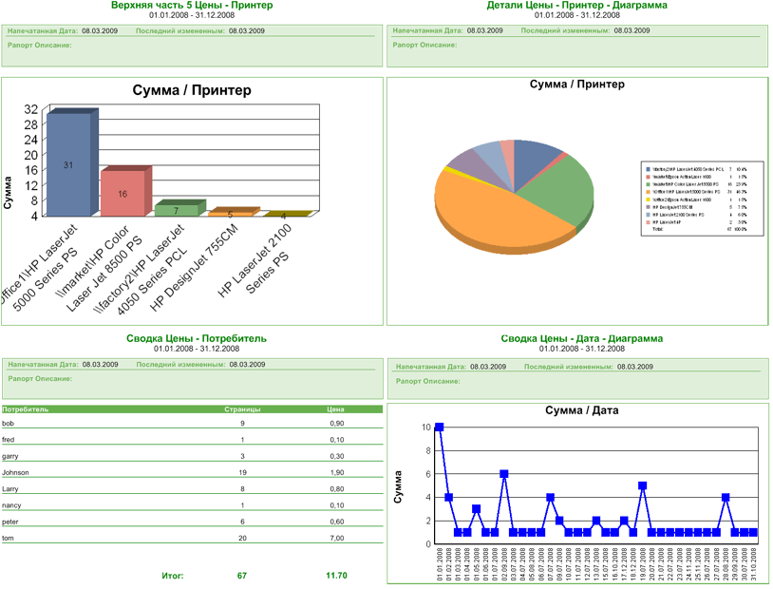Click the total price "11.70"

(x=337, y=576)
